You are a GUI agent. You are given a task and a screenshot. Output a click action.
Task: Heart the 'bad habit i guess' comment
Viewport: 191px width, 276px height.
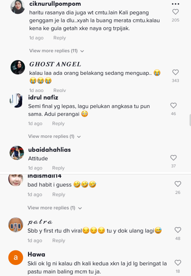coord(178,184)
